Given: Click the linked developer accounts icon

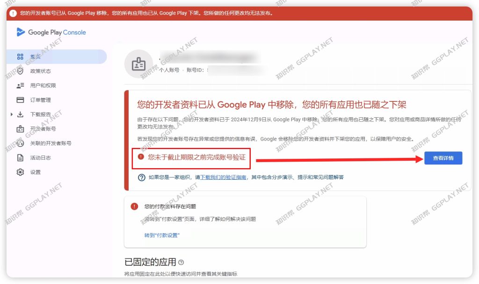Looking at the screenshot, I should coord(20,143).
